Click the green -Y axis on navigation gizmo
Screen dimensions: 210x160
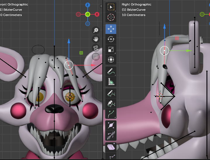(x=88, y=14)
